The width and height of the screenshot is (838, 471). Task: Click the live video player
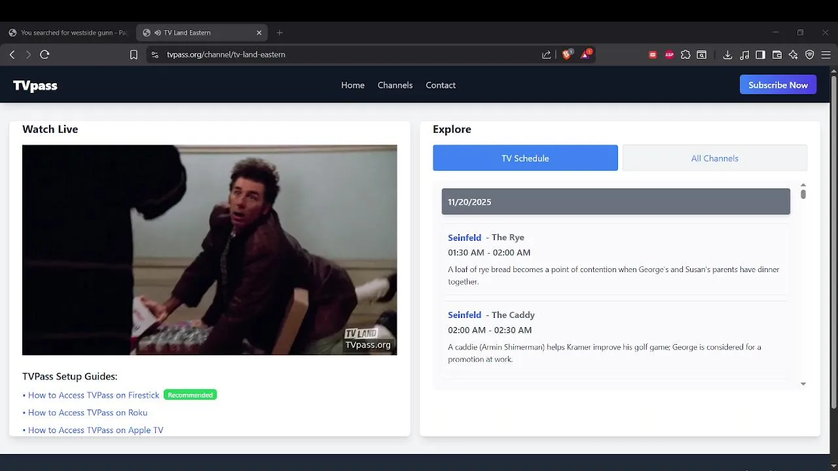[209, 250]
